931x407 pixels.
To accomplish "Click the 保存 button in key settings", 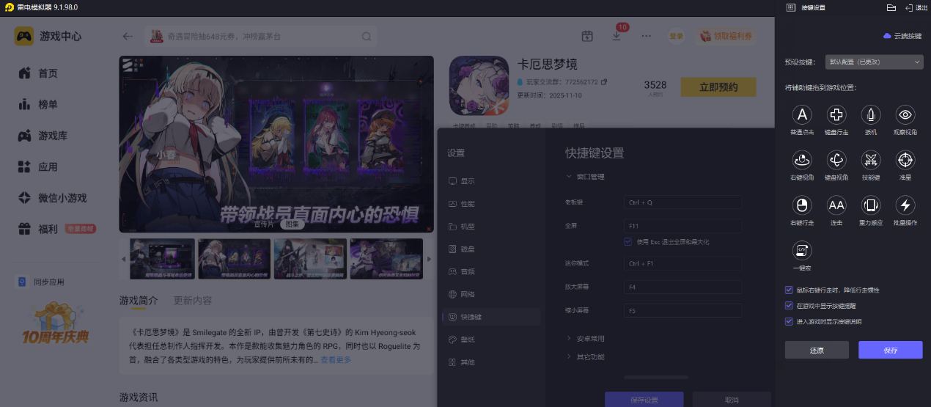I will pyautogui.click(x=891, y=350).
